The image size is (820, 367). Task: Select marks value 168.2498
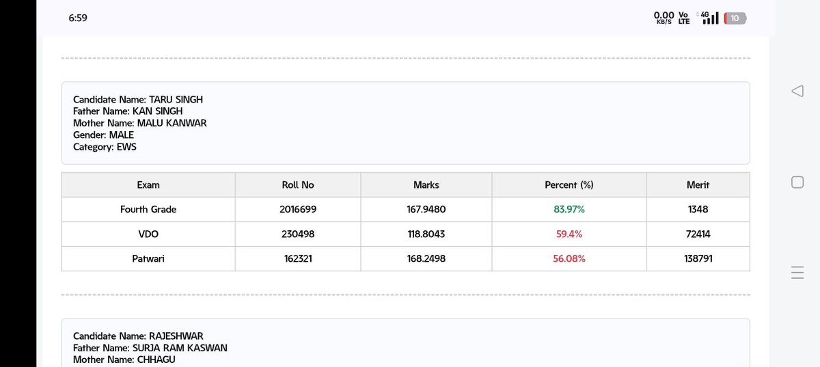pos(426,259)
